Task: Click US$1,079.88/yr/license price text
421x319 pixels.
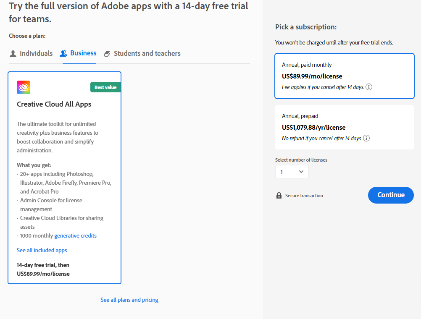Action: click(313, 128)
